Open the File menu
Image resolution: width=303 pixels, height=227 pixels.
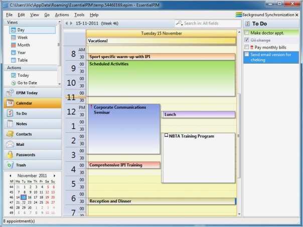tap(9, 15)
